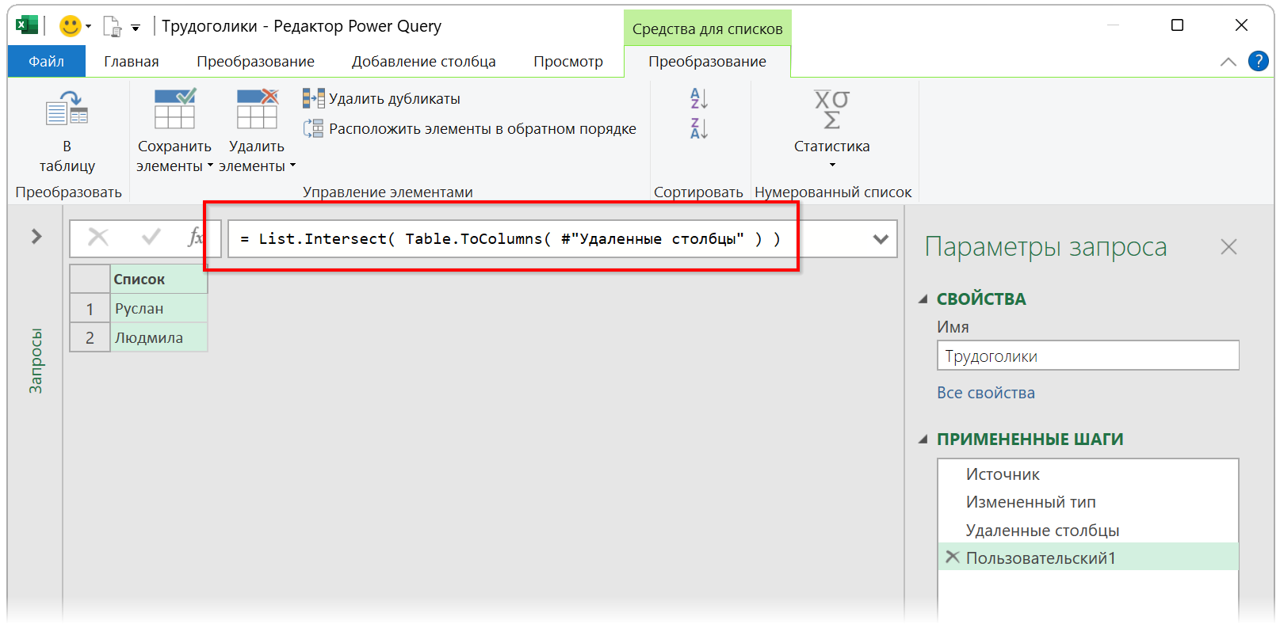
Task: Open Remove Items (Удалить элементы) dropdown
Action: coord(257,156)
